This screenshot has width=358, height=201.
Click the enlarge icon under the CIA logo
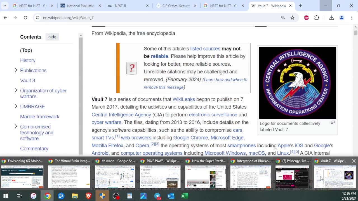click(x=333, y=122)
